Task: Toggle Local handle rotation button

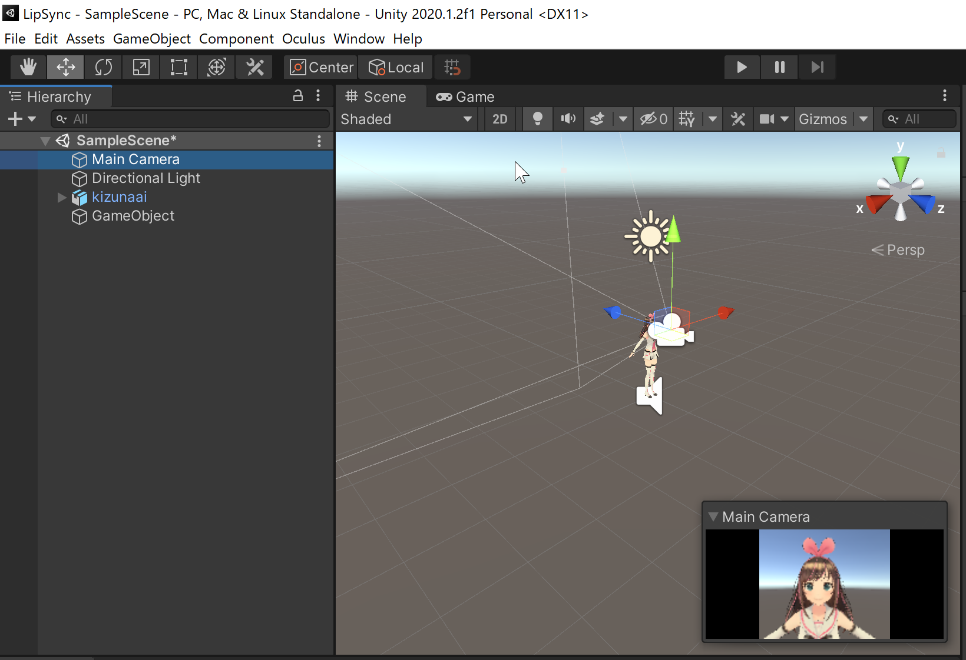Action: coord(396,67)
